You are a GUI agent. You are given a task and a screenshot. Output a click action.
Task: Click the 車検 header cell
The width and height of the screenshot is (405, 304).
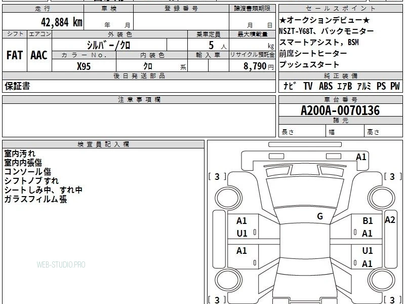pos(109,9)
